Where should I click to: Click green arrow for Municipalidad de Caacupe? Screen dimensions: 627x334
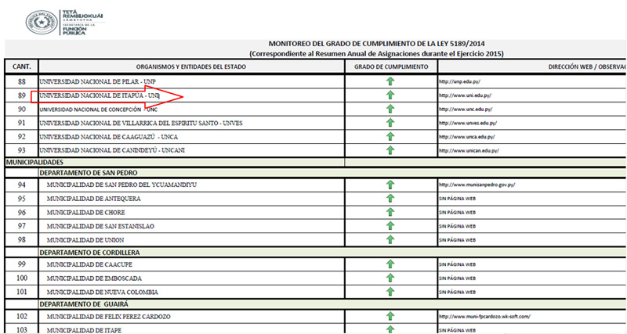point(390,265)
